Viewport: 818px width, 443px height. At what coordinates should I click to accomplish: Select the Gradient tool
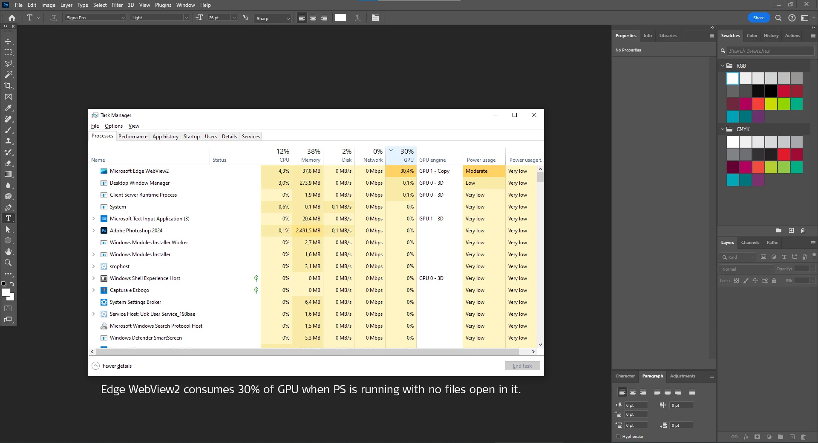[8, 174]
